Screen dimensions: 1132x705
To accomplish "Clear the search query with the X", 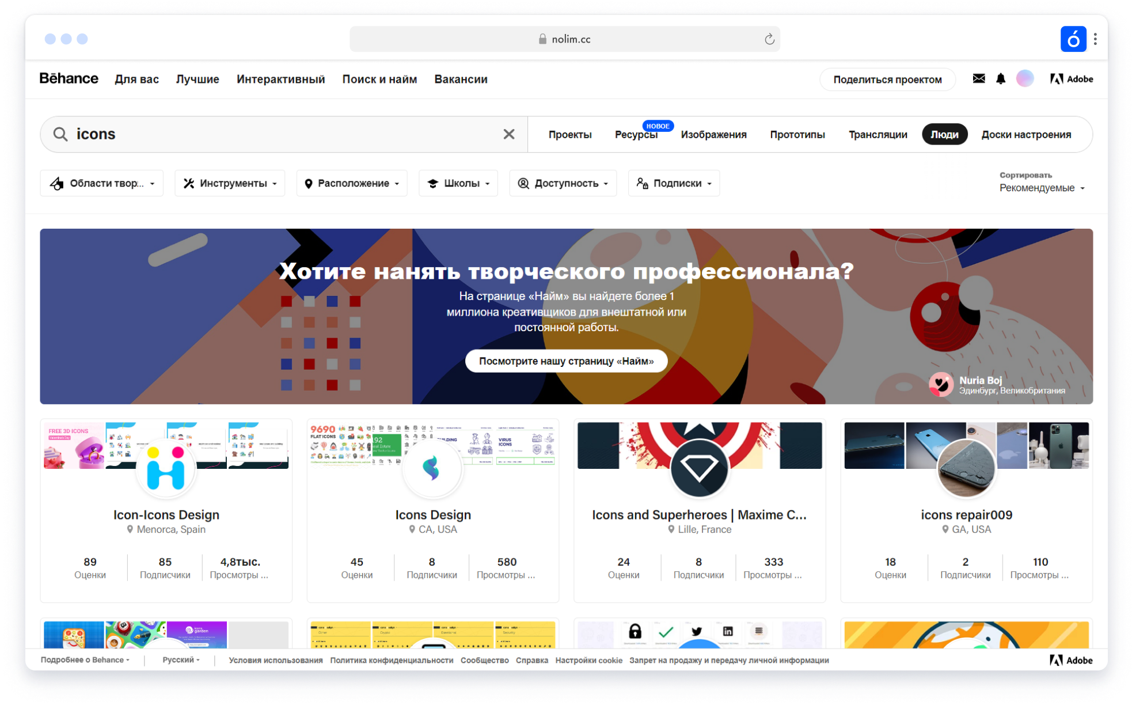I will (509, 134).
